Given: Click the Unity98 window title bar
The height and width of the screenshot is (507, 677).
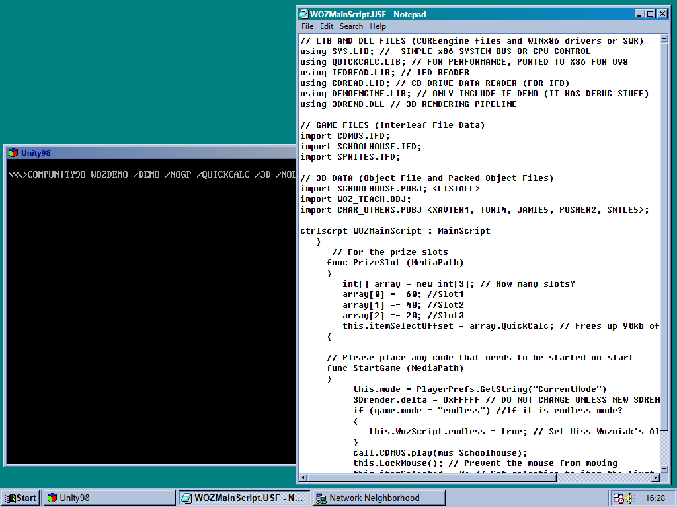Looking at the screenshot, I should click(151, 152).
